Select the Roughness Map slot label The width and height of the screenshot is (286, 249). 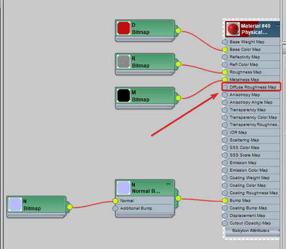[x=245, y=72]
